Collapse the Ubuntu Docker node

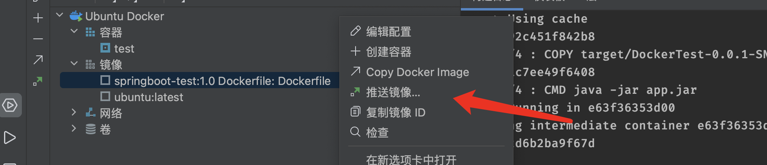point(60,15)
